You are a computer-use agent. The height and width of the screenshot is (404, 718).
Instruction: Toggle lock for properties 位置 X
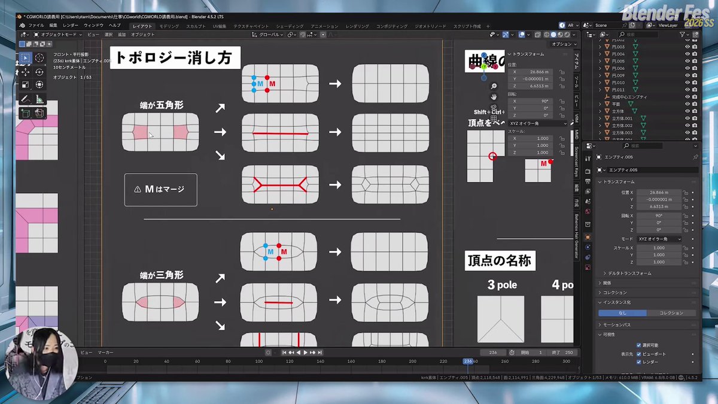686,193
